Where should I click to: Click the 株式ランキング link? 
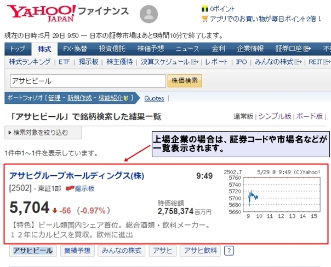click(30, 62)
